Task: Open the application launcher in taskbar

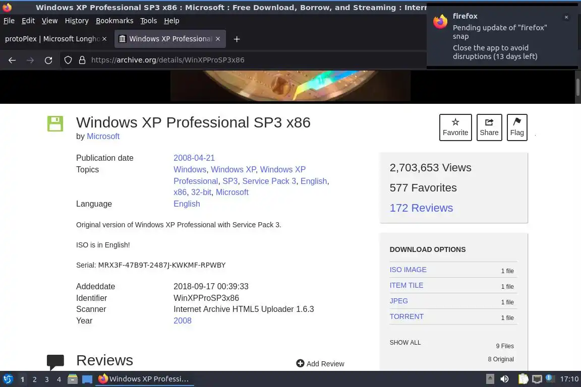Action: [8, 379]
